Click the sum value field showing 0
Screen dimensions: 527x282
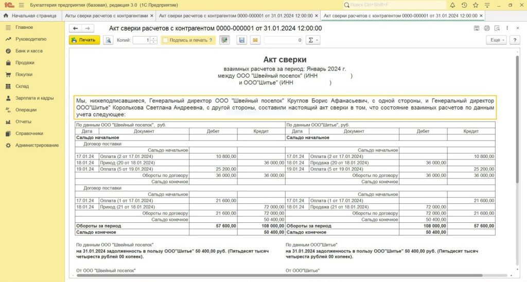[283, 40]
